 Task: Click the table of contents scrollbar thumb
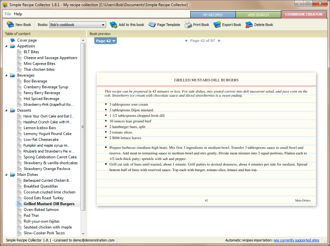coord(83,127)
